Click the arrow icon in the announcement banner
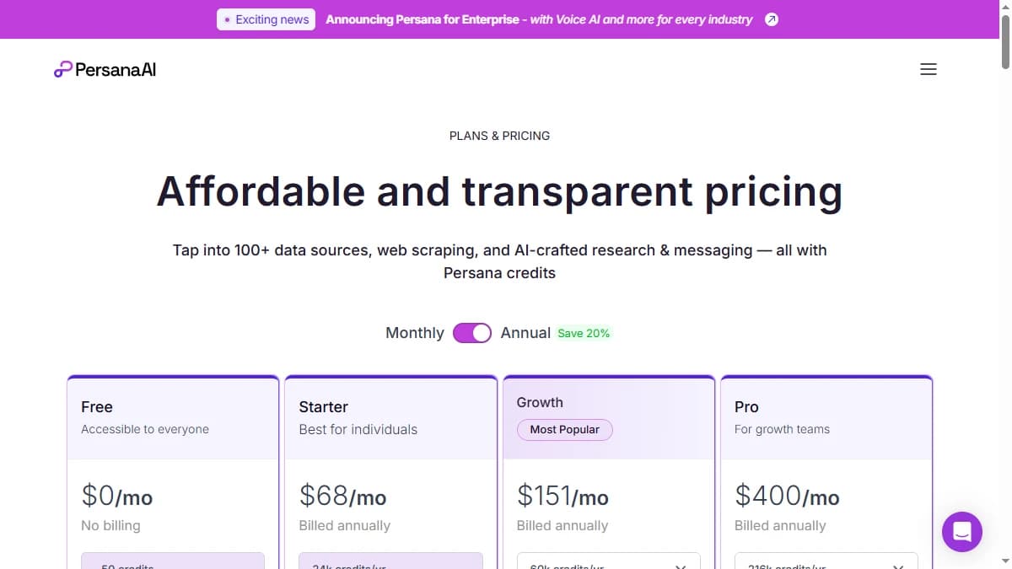1012x569 pixels. pyautogui.click(x=771, y=19)
